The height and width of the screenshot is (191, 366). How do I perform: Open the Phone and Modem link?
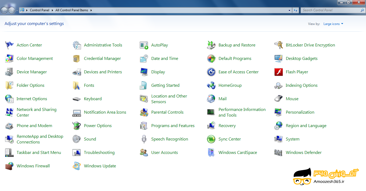(x=34, y=126)
